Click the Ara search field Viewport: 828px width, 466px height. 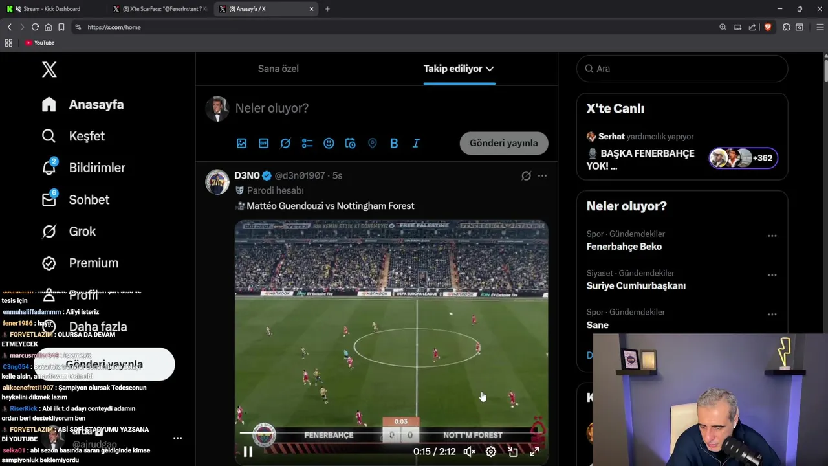pyautogui.click(x=682, y=69)
